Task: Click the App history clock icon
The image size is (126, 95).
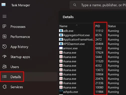Action: pos(4,46)
